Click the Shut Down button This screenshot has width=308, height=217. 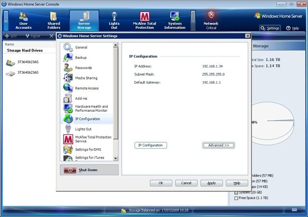(89, 170)
